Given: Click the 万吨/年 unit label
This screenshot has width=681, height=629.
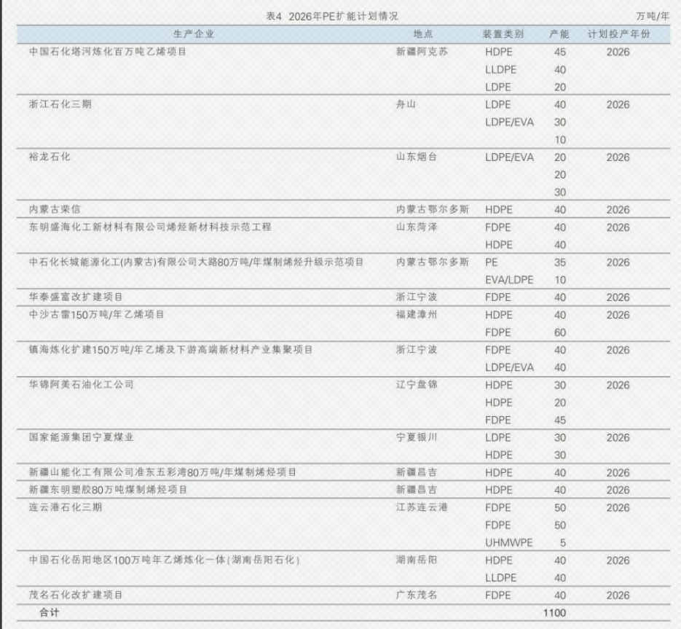Looking at the screenshot, I should pos(652,16).
